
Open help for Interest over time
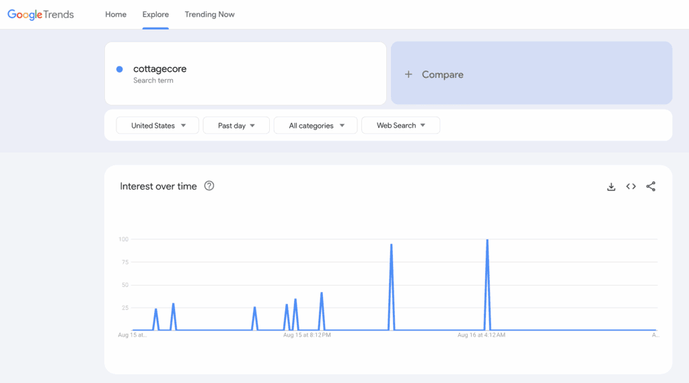[x=209, y=186]
